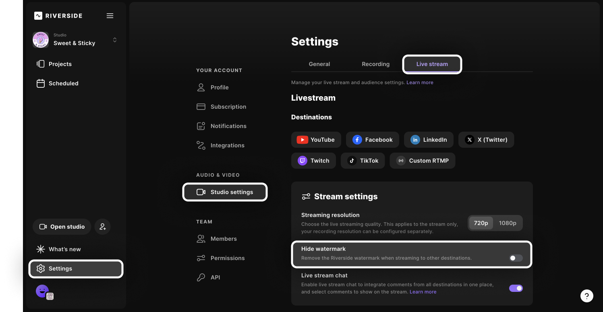Disable the Live stream chat toggle
The width and height of the screenshot is (603, 312).
[x=516, y=288]
